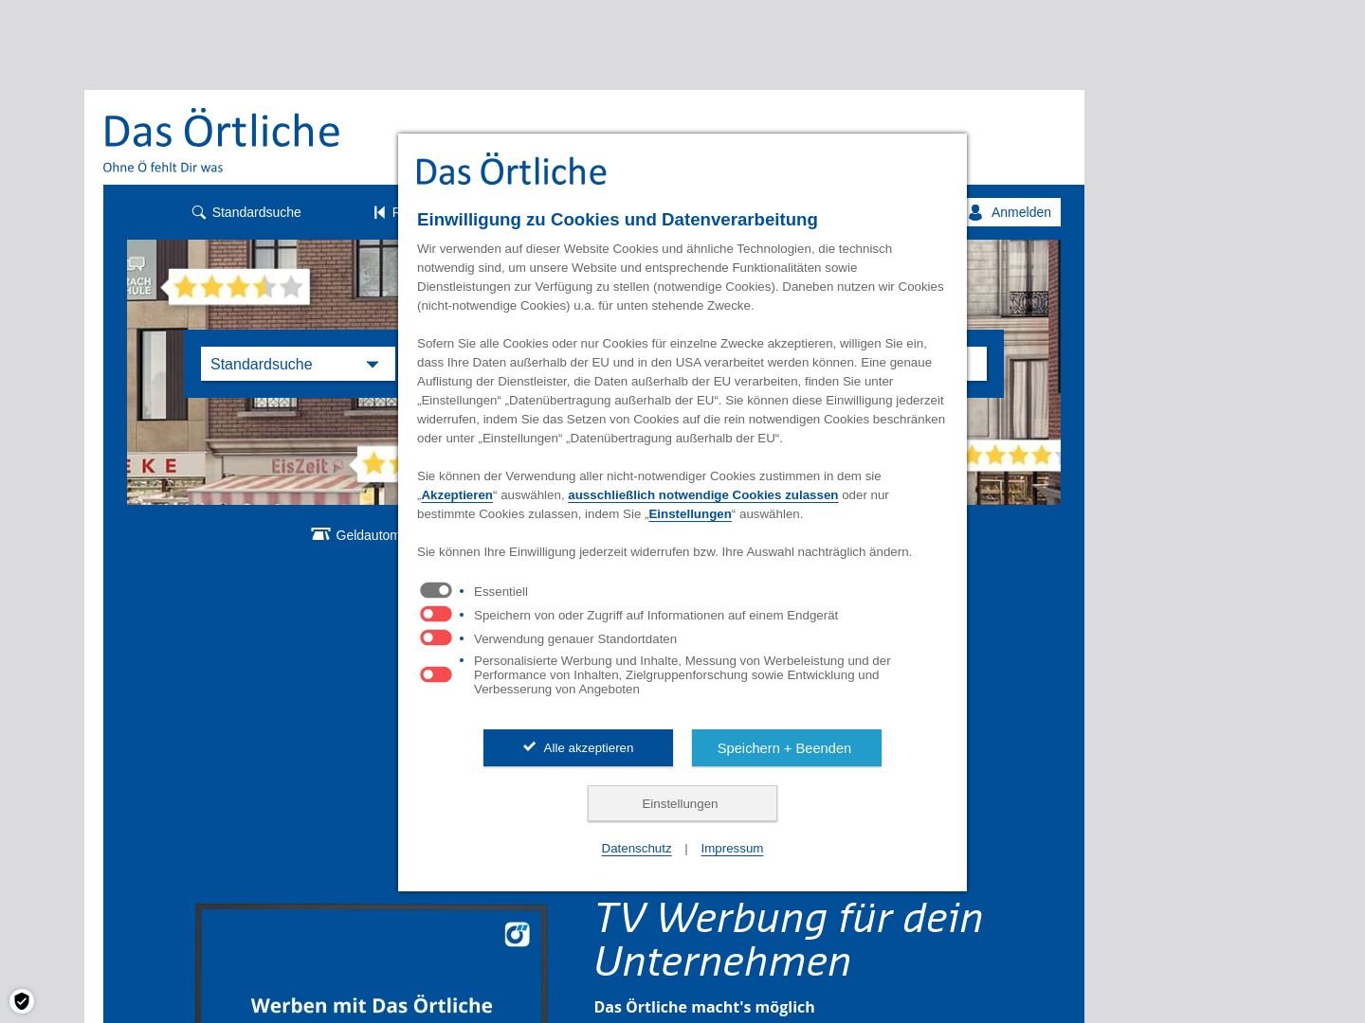Click the inline Akzeptieren link in the text
This screenshot has width=1365, height=1023.
tap(457, 495)
